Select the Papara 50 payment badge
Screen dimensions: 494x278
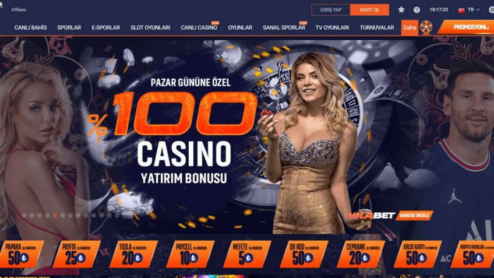tap(21, 254)
